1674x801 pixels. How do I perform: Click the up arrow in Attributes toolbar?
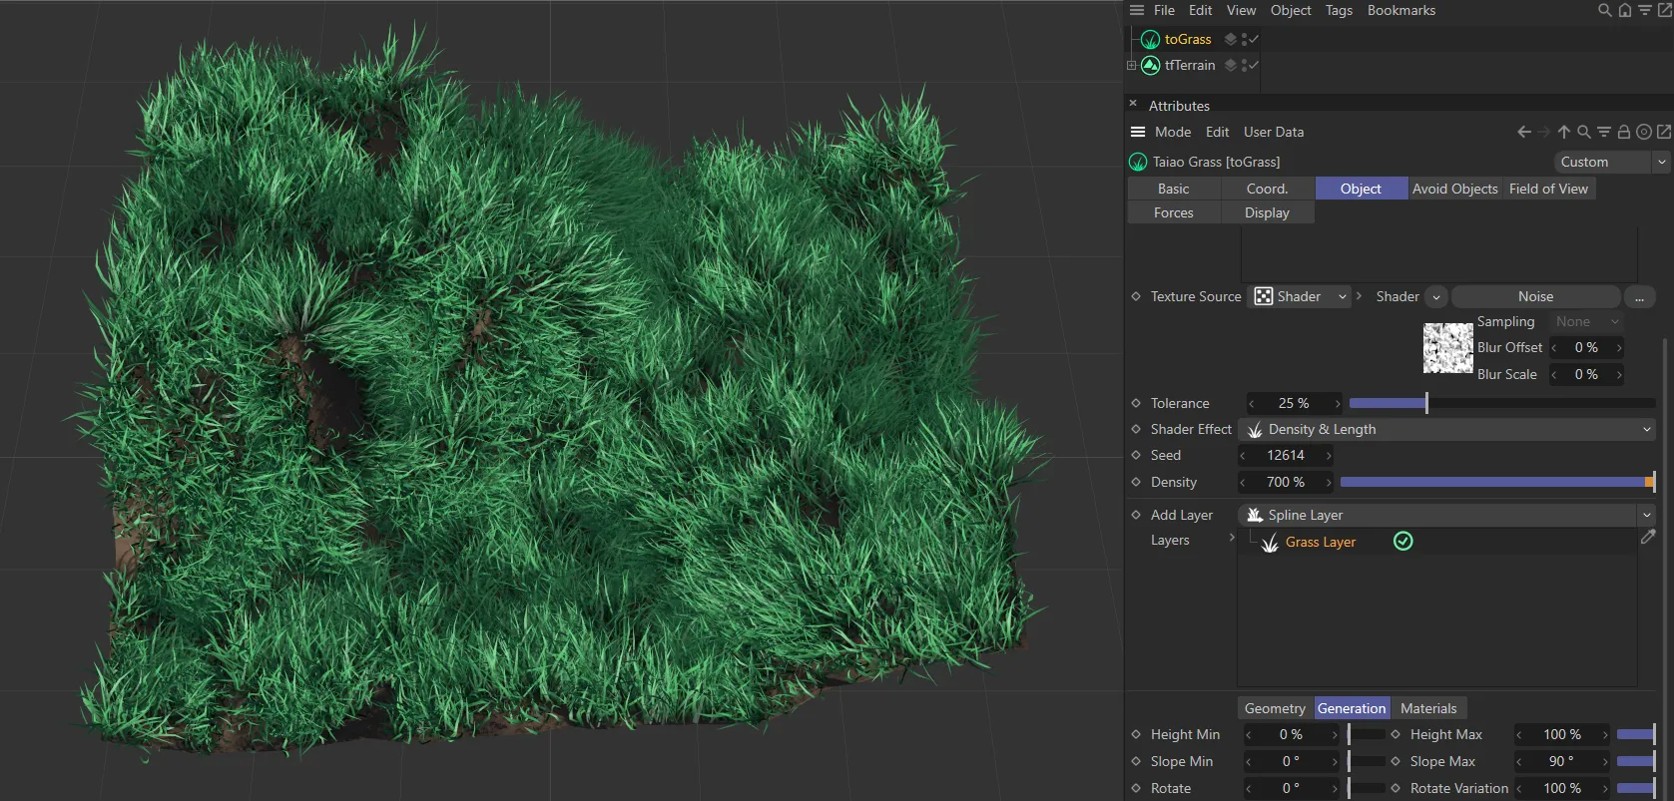[x=1563, y=132]
